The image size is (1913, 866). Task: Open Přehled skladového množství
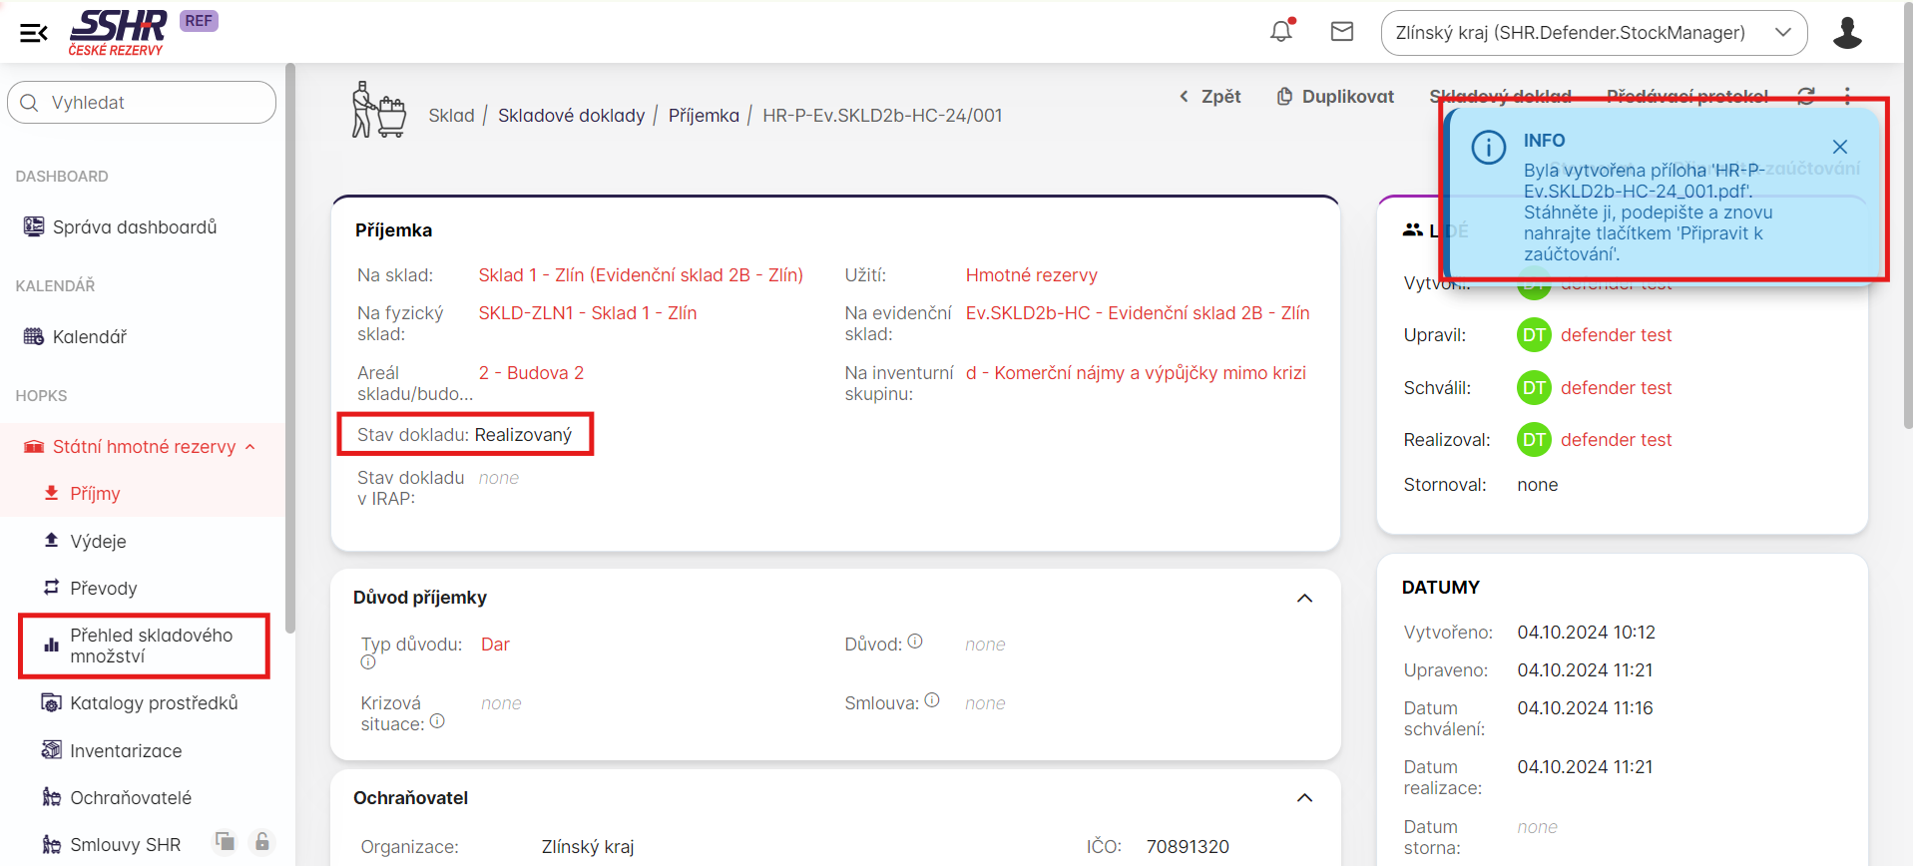[150, 646]
